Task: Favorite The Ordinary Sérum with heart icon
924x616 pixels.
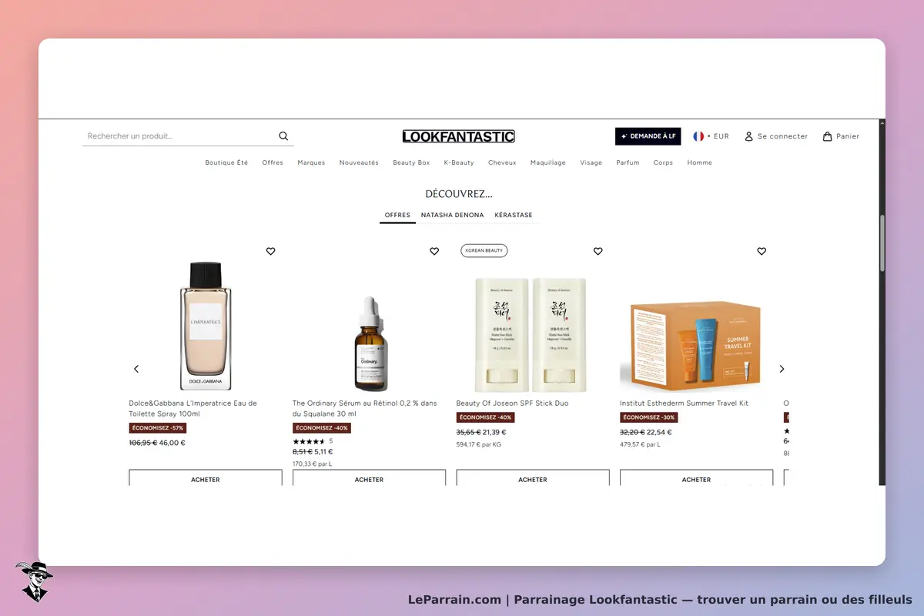Action: (x=434, y=251)
